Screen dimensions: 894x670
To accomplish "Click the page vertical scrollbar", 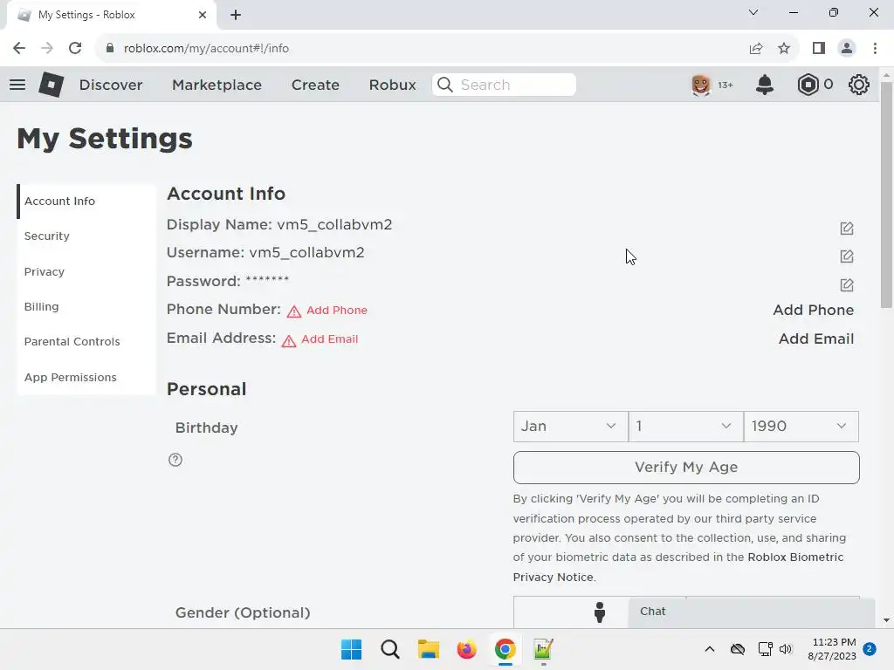I will pos(886,195).
